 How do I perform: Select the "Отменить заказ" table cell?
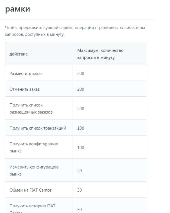pos(24,89)
